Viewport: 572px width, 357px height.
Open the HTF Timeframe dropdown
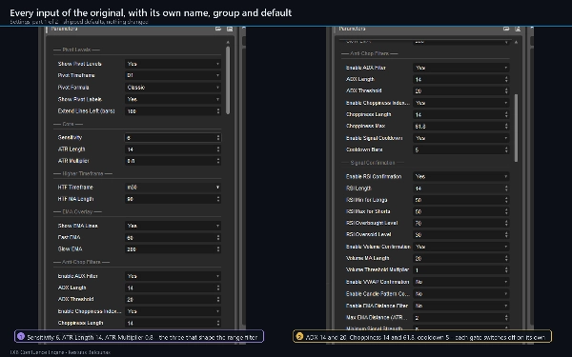coord(173,188)
